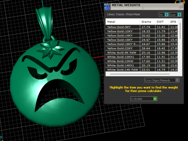Screen dimensions: 188x141
Task: Click the Library: Classic - (Fast)-Metal label
Action: coord(123,14)
